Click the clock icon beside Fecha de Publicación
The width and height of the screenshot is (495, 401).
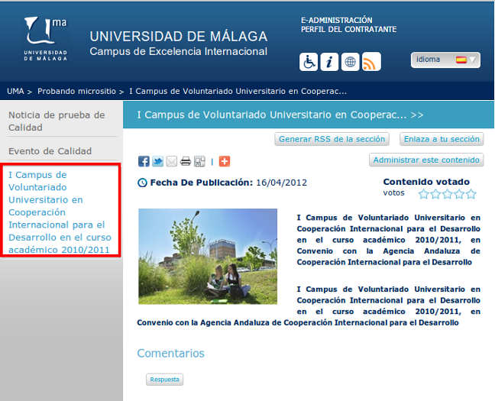(x=142, y=183)
